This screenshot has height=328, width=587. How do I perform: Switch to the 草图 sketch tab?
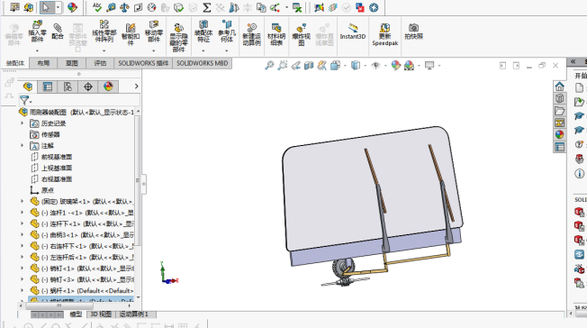(x=71, y=63)
